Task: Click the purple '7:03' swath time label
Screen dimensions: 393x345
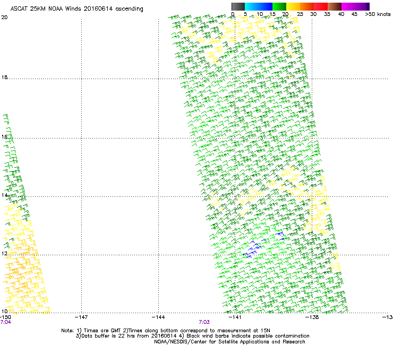Action: click(x=204, y=322)
